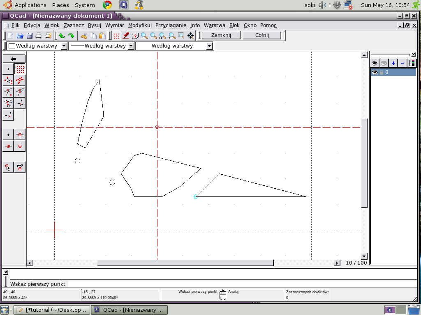Screen dimensions: 421x315
Task: Activate the window zoom tool
Action: tap(181, 36)
